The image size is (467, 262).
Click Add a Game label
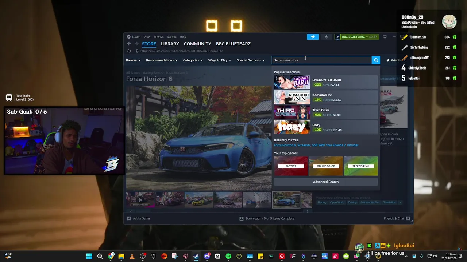click(141, 218)
